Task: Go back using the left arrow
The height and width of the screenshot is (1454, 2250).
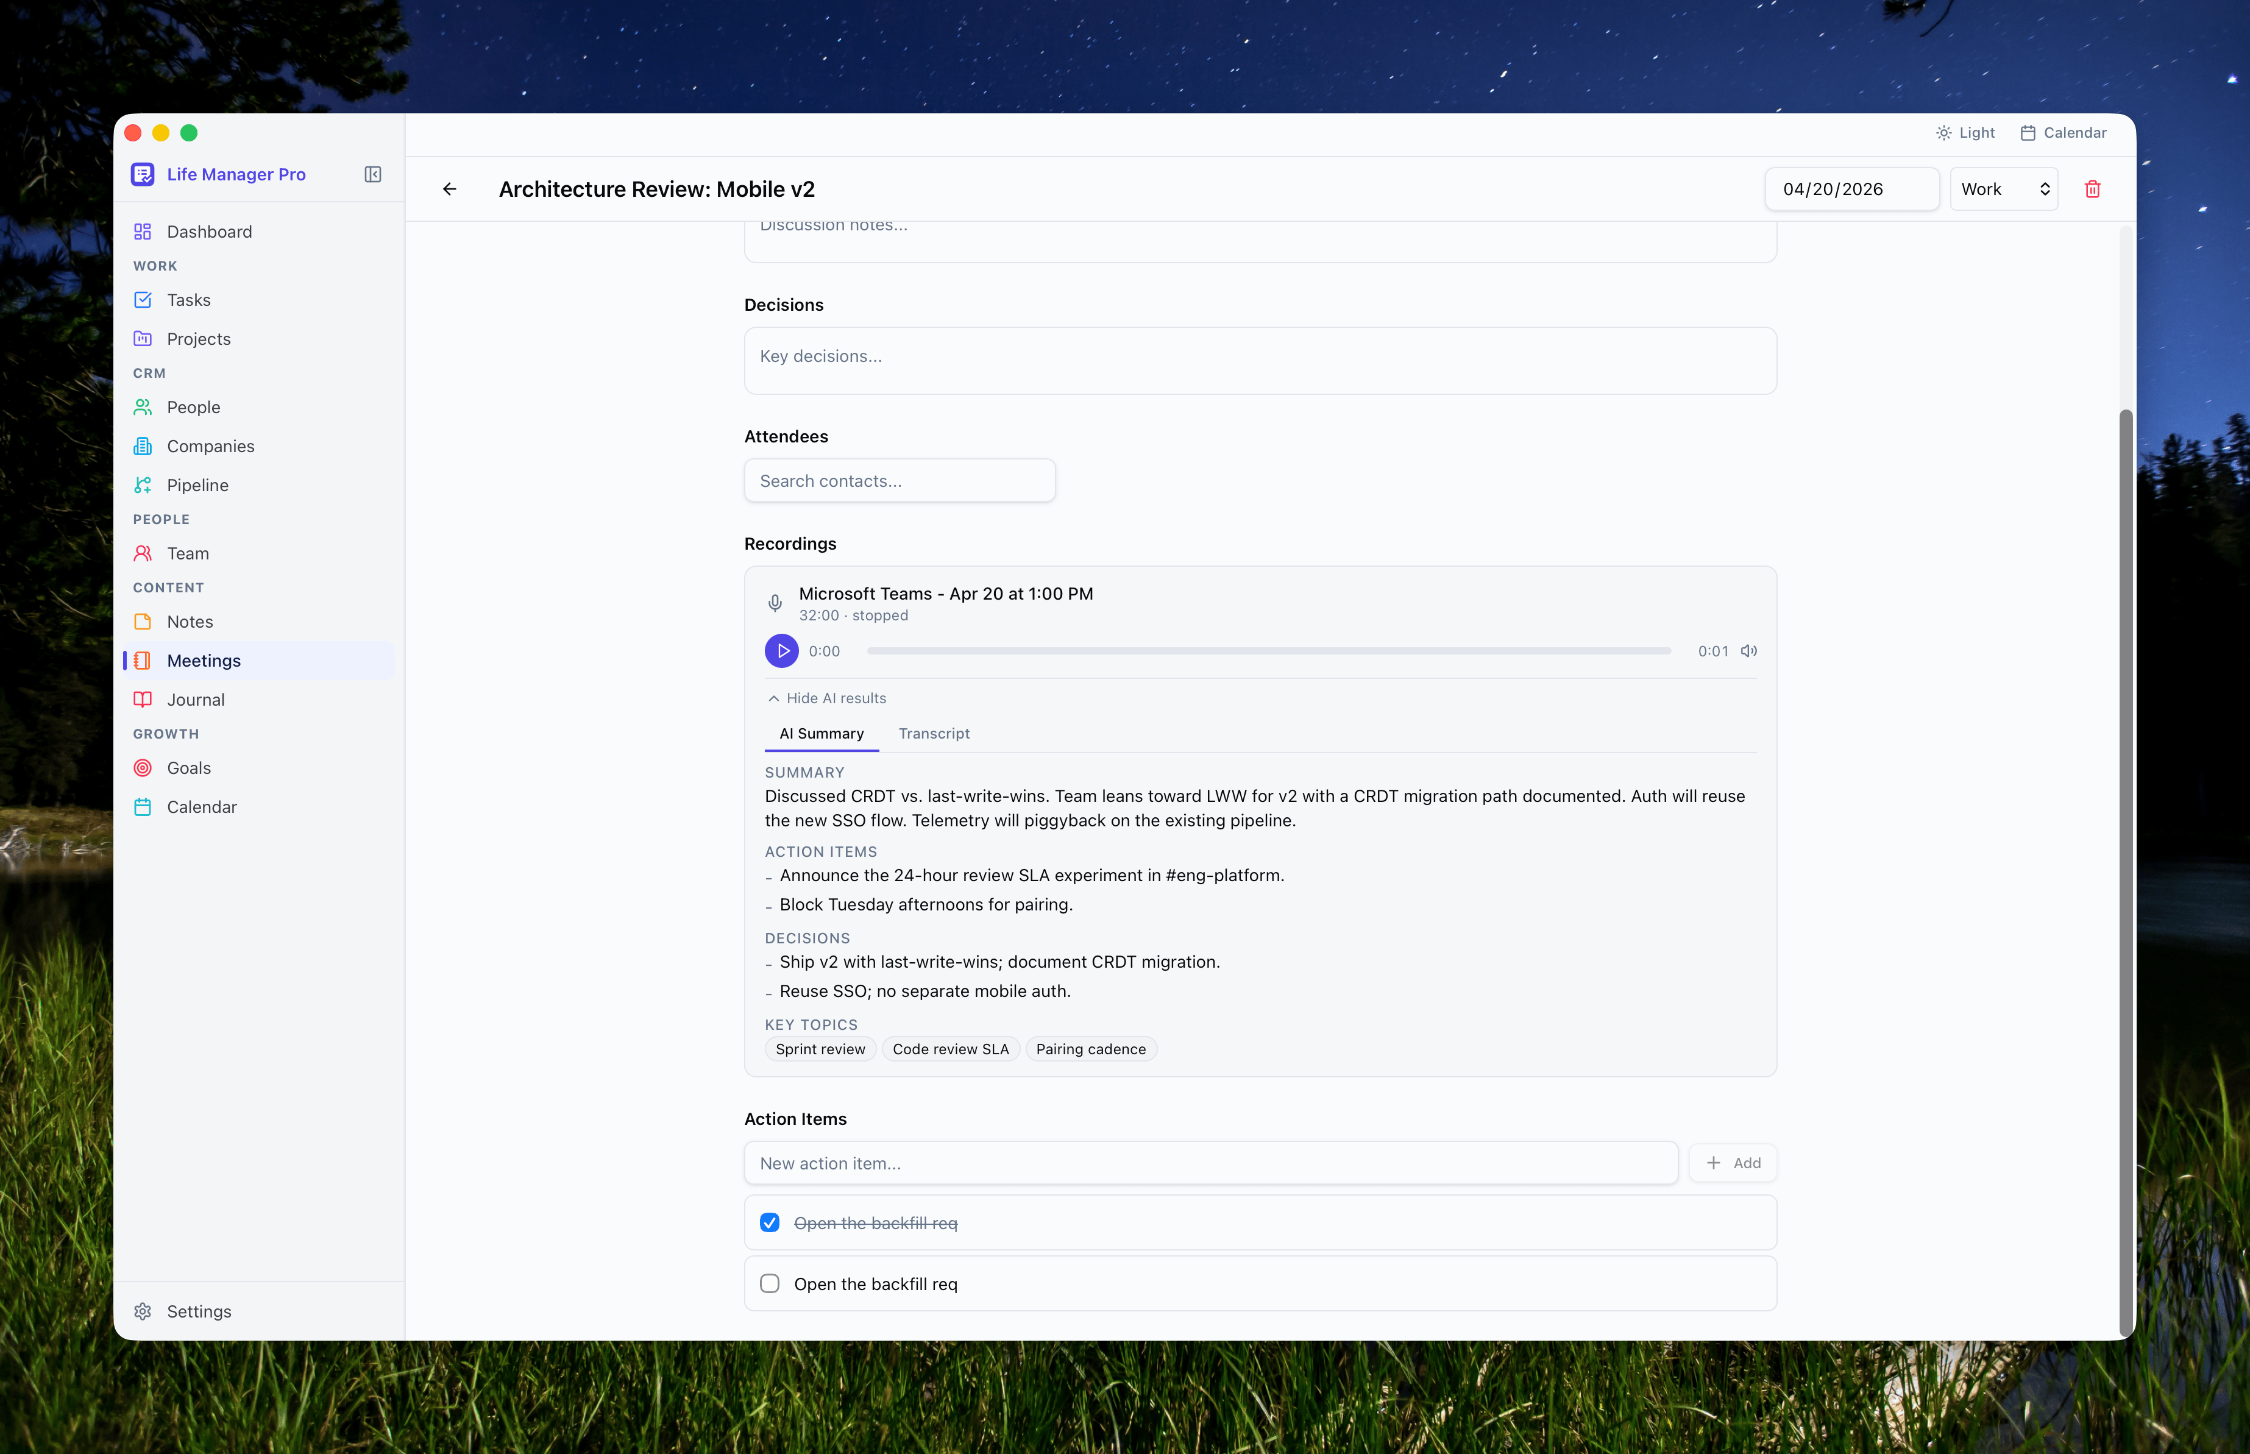Action: pyautogui.click(x=449, y=189)
